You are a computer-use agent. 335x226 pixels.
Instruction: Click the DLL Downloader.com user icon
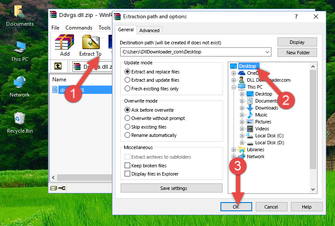coord(242,80)
